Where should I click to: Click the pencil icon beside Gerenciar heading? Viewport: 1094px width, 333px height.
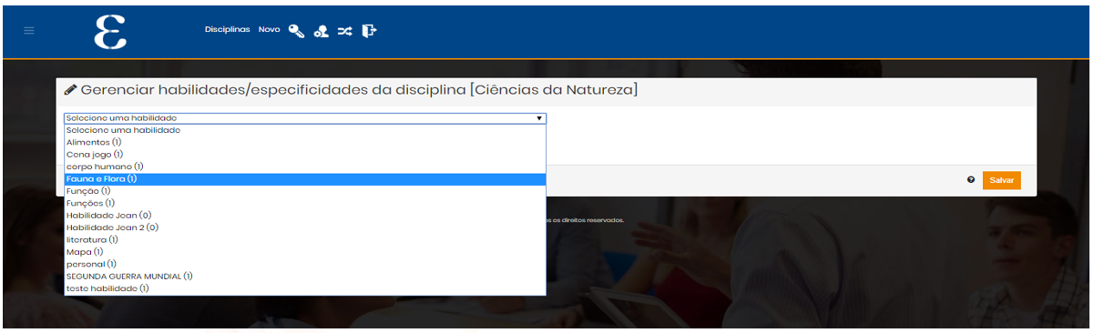(70, 90)
